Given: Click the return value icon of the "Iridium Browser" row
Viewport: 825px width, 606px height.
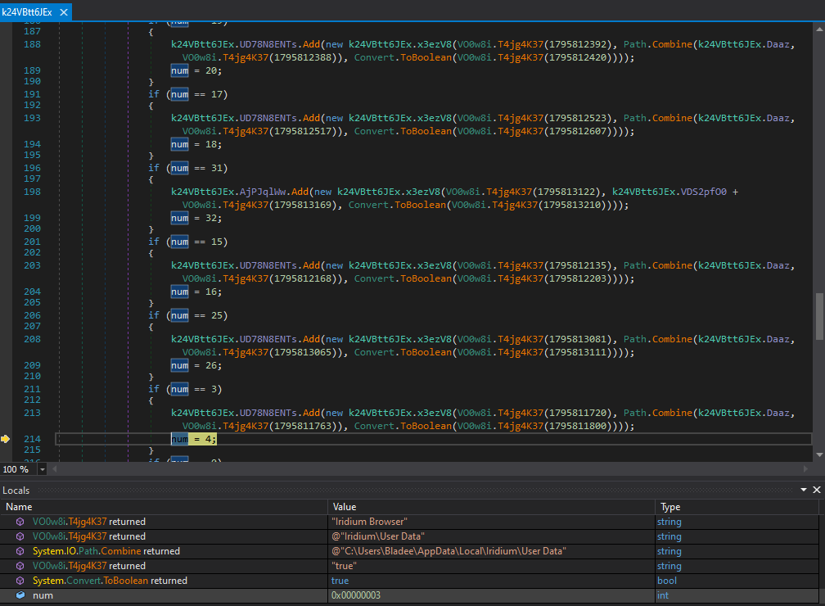Looking at the screenshot, I should tap(20, 522).
